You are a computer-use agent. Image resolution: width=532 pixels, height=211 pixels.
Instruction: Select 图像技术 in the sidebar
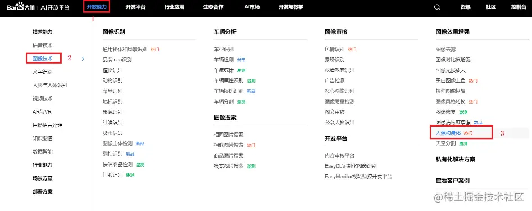[42, 59]
